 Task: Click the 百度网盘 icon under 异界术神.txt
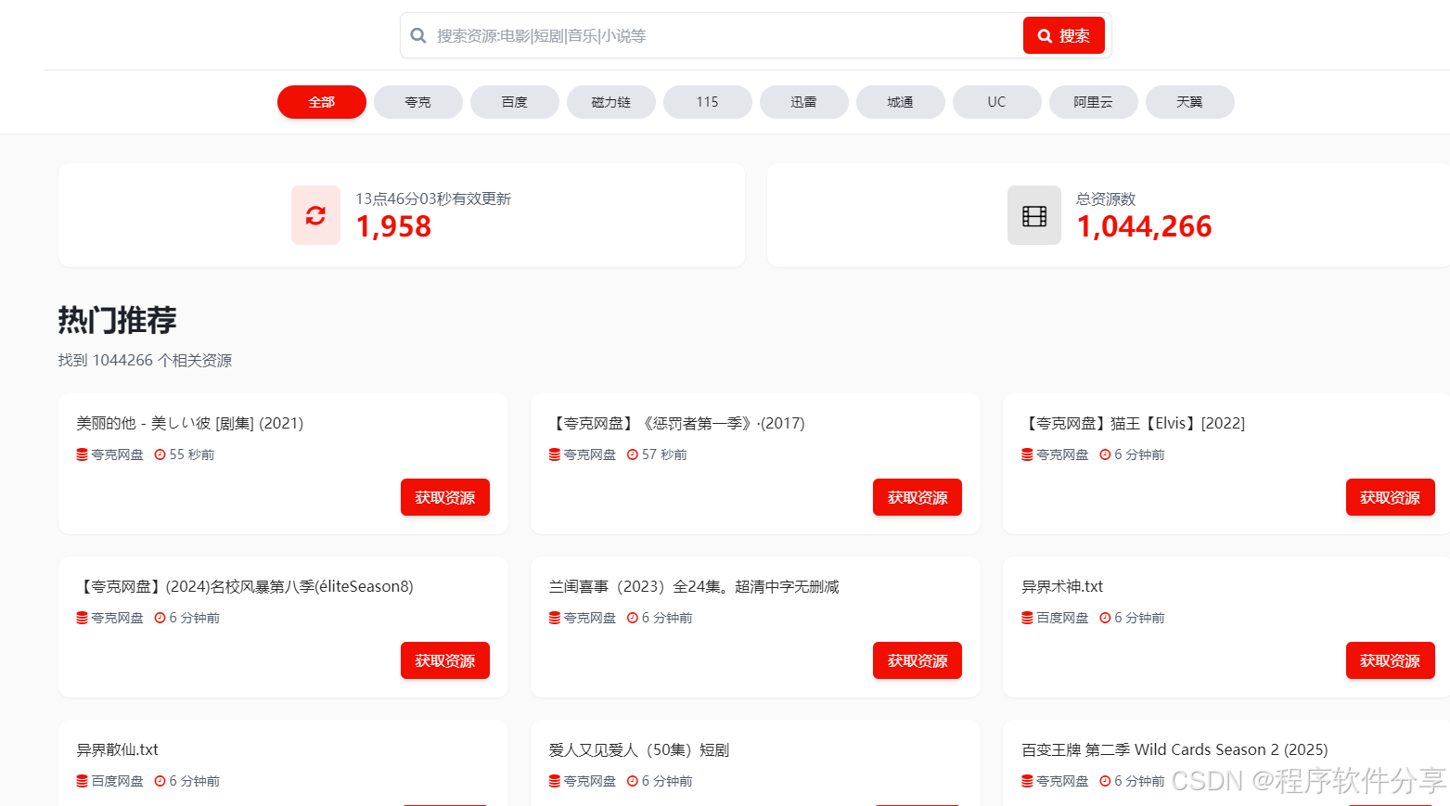1027,618
